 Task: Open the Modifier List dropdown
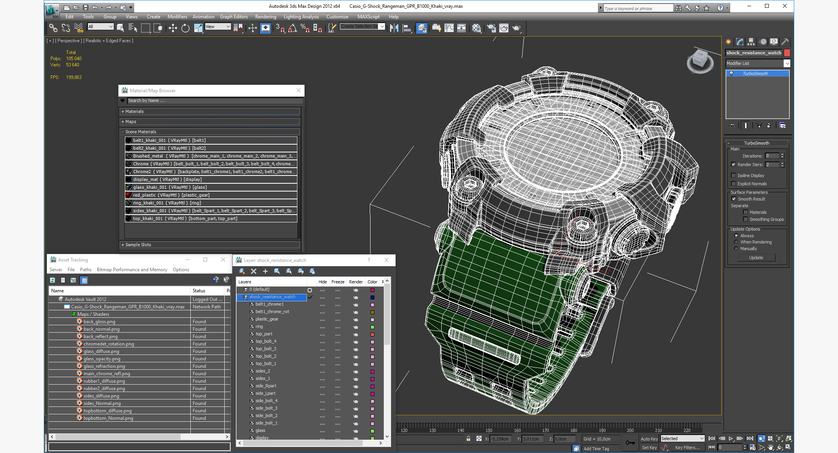(x=757, y=63)
